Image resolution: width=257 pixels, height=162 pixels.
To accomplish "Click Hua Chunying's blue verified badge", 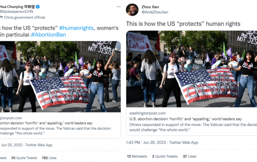I will coord(38,7).
